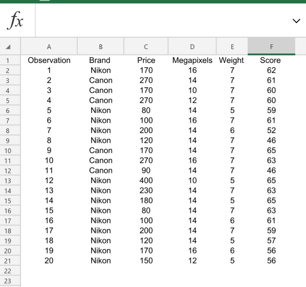Click the Megapixels value 16 for observation 1

coord(192,70)
